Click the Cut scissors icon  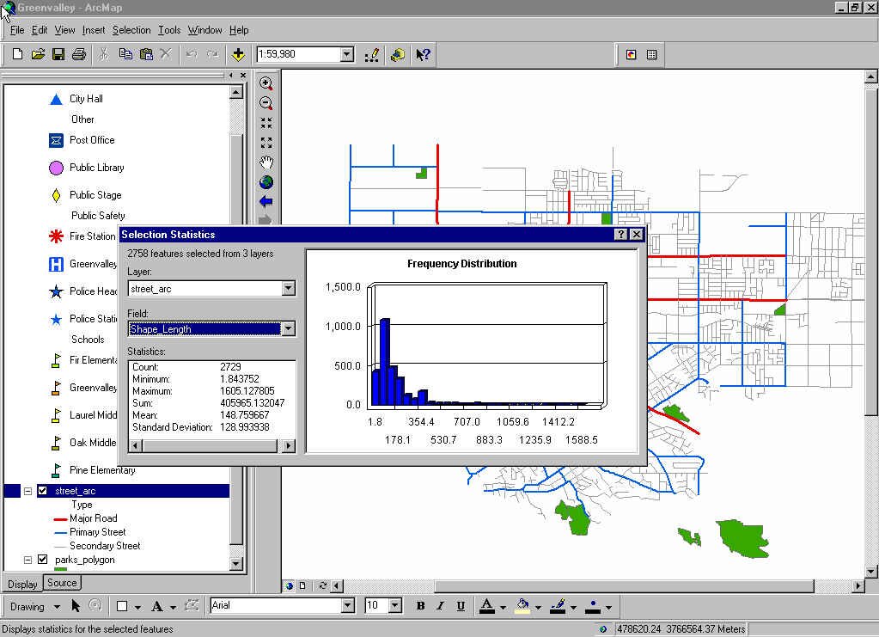click(x=104, y=54)
